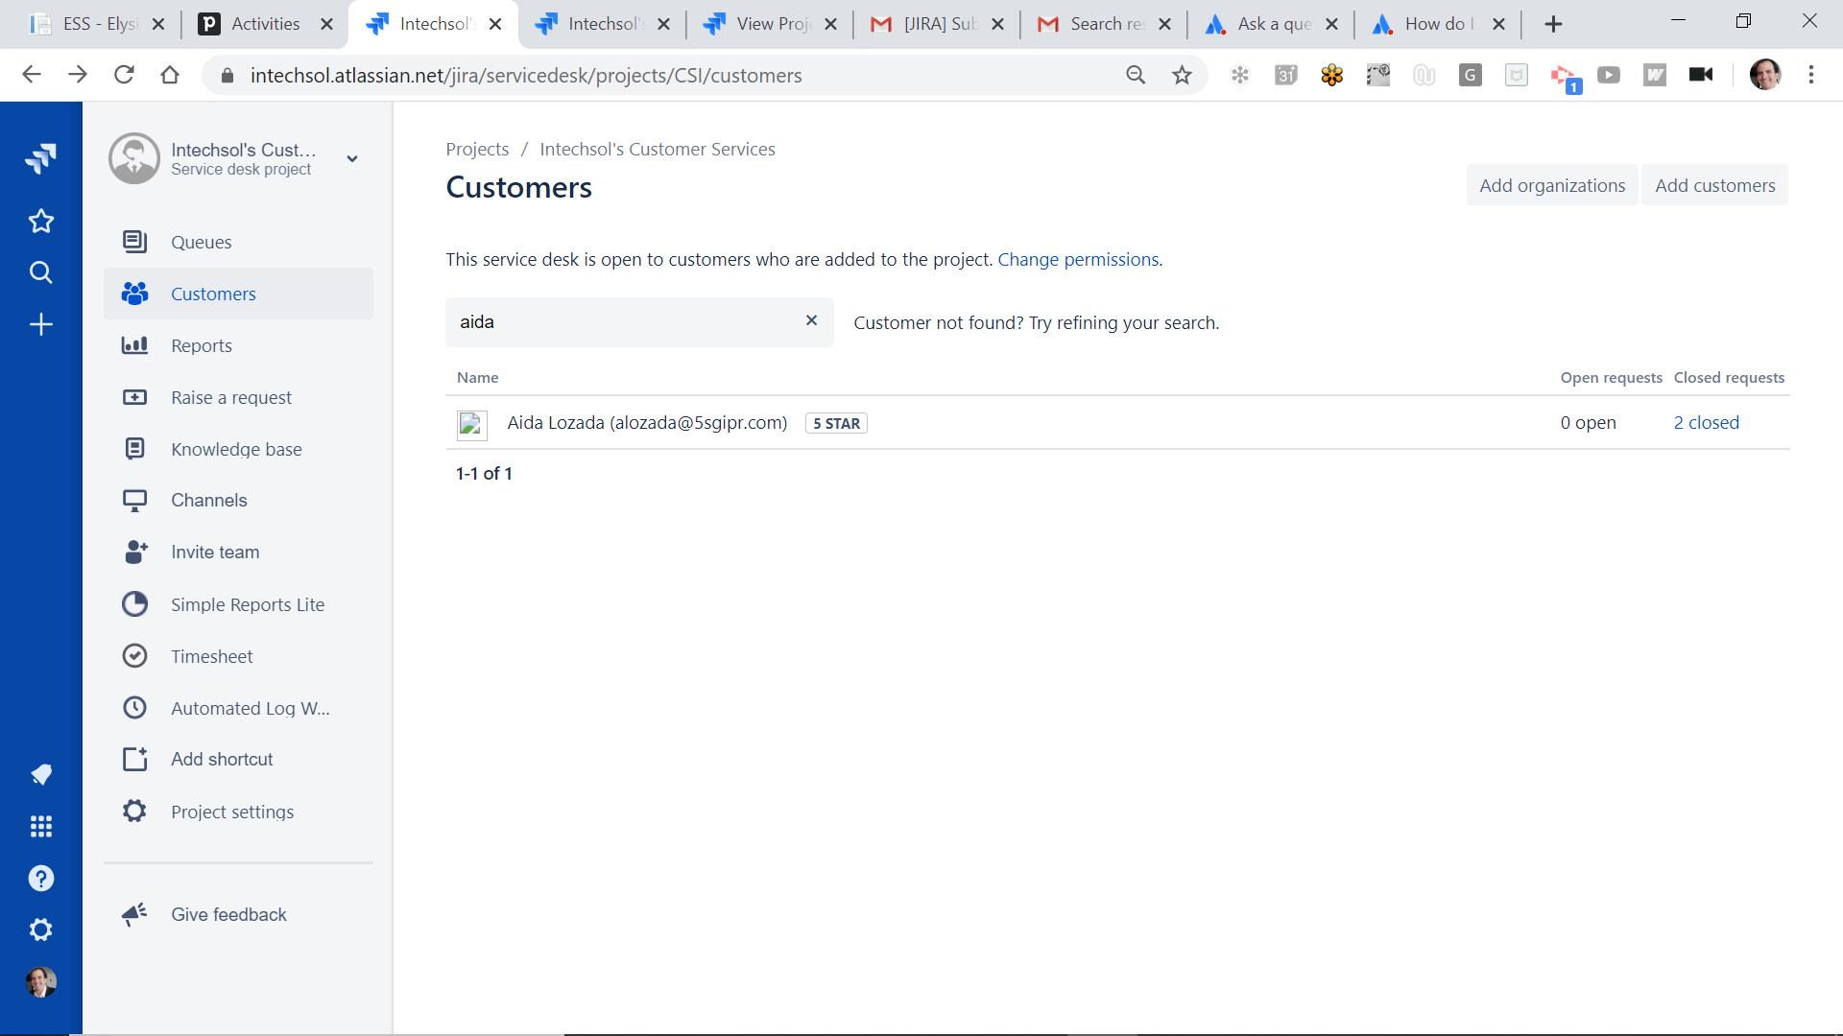This screenshot has width=1843, height=1036.
Task: Select Customers in the project sidebar
Action: pos(238,294)
